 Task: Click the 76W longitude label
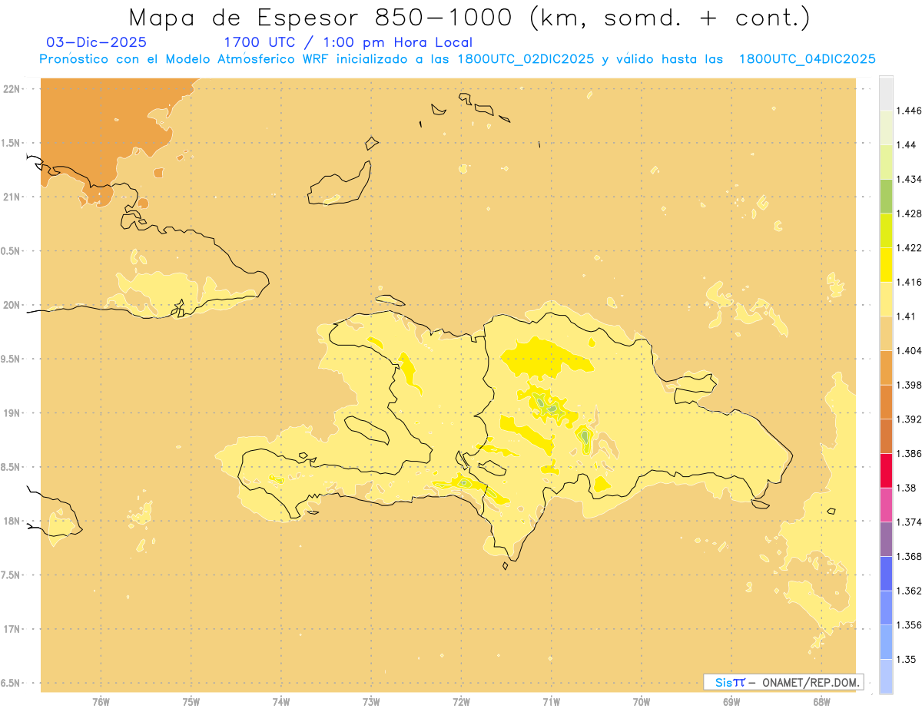[101, 702]
